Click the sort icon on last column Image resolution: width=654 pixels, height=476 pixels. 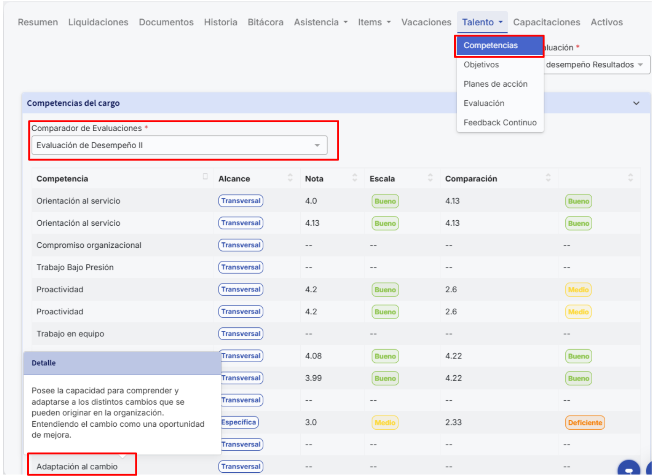pyautogui.click(x=630, y=178)
